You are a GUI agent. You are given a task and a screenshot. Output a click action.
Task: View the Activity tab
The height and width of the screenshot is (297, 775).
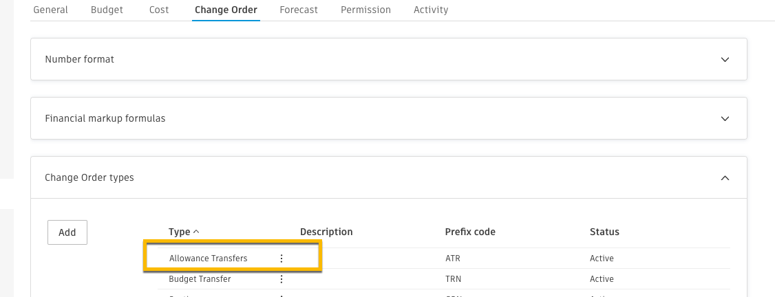point(431,10)
